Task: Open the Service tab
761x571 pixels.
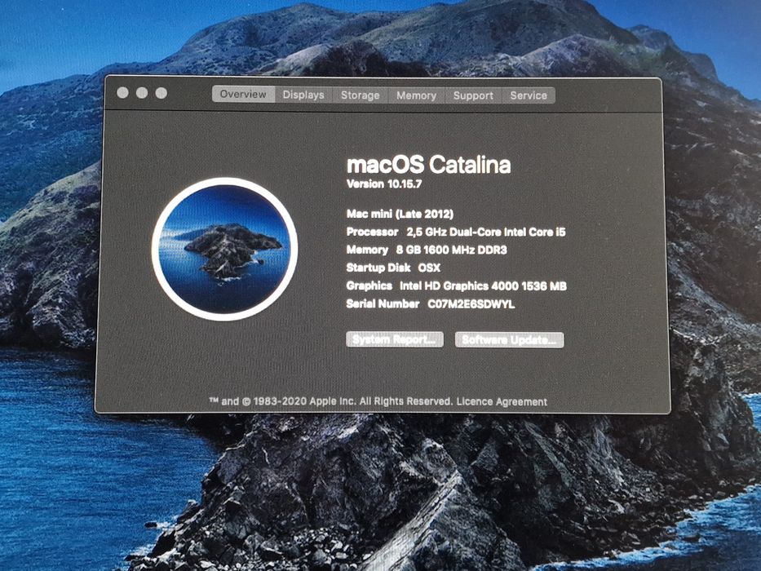Action: pos(529,95)
